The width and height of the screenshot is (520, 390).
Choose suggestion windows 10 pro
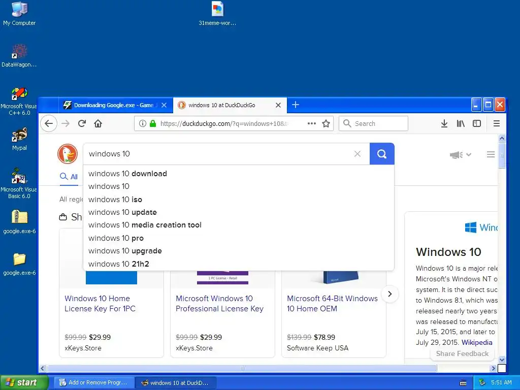coord(239,238)
